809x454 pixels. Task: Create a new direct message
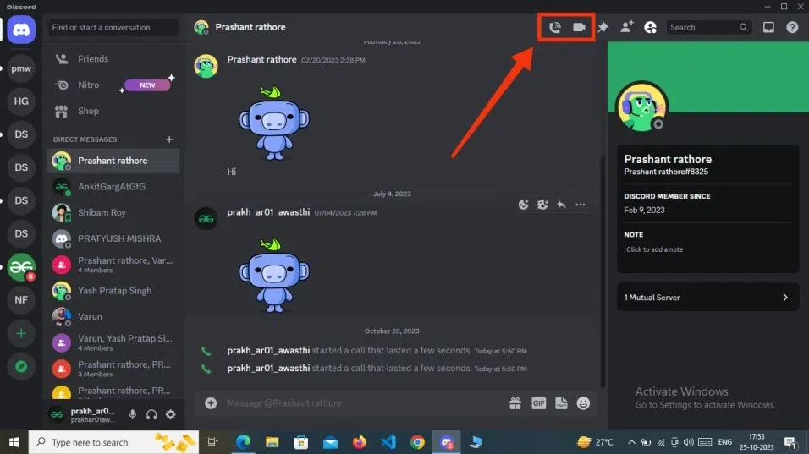(169, 139)
